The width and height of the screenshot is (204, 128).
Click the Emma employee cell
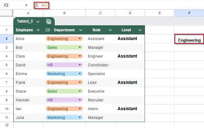(28, 74)
